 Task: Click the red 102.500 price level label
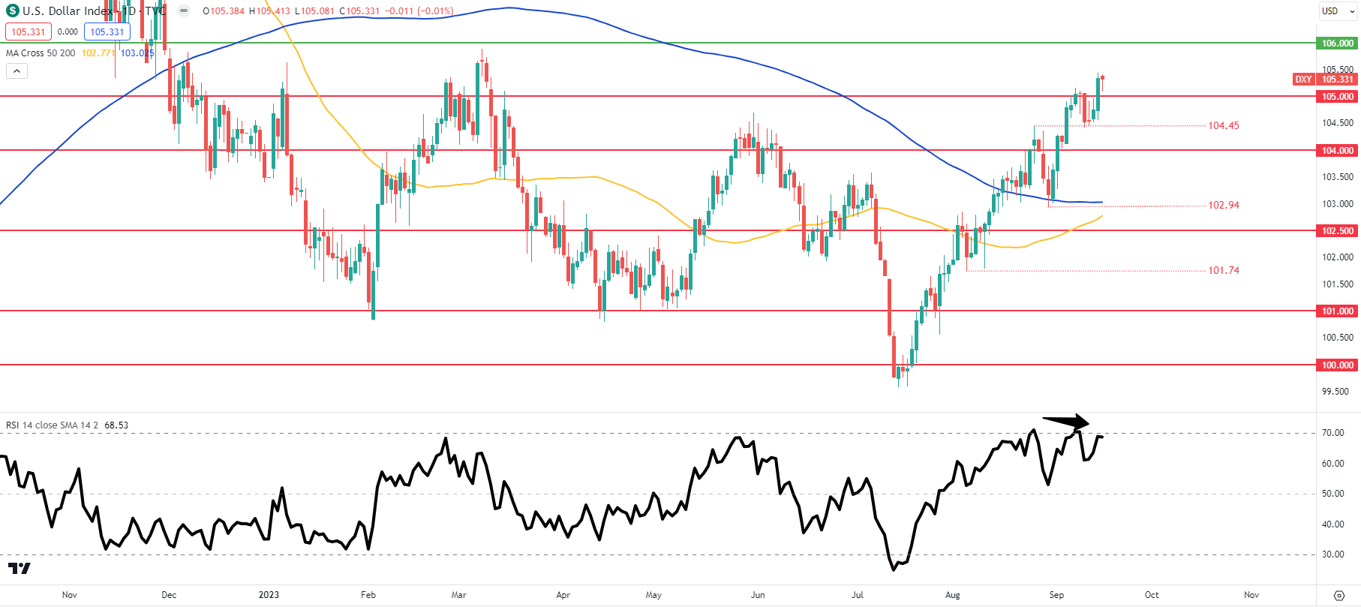(x=1338, y=231)
